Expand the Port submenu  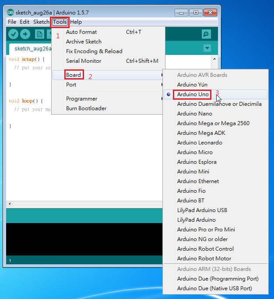71,85
